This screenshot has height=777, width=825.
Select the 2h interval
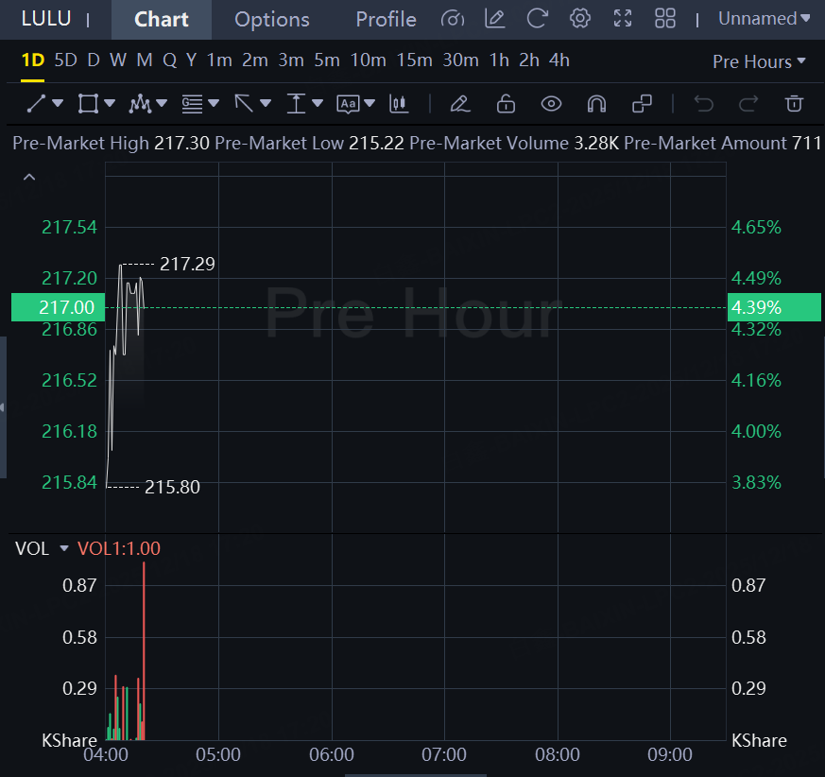[x=529, y=60]
